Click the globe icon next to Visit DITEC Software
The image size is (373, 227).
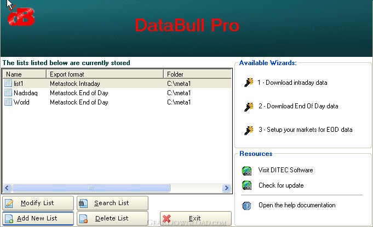pos(247,171)
